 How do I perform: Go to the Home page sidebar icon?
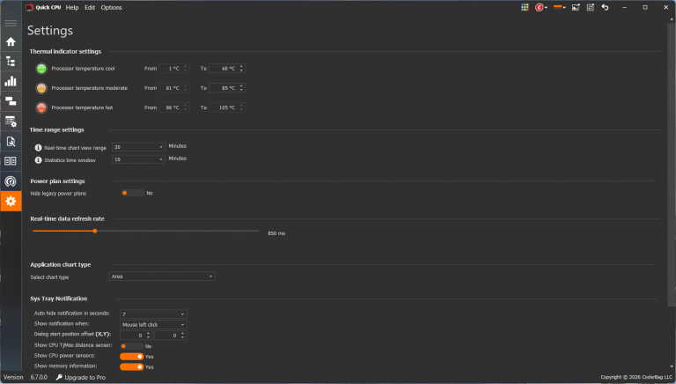point(11,42)
